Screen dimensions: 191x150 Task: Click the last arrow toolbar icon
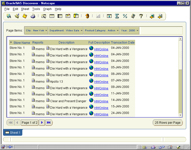pyautogui.click(x=160, y=16)
